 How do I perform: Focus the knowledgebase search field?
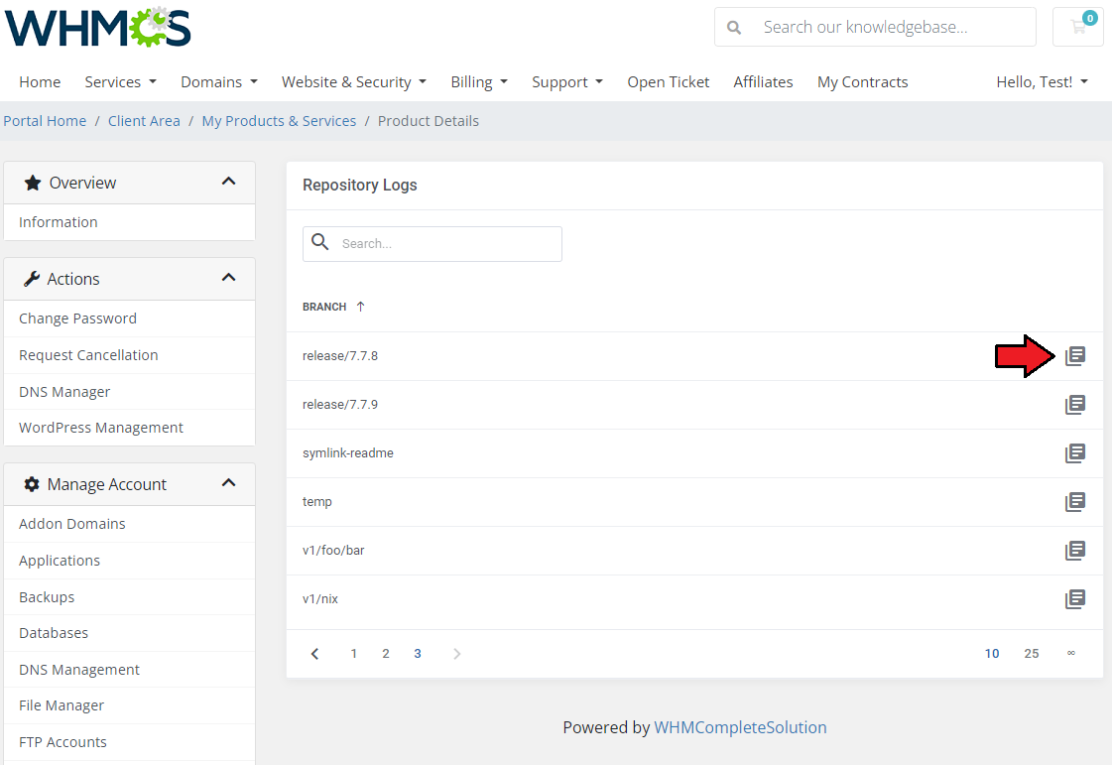[x=875, y=27]
